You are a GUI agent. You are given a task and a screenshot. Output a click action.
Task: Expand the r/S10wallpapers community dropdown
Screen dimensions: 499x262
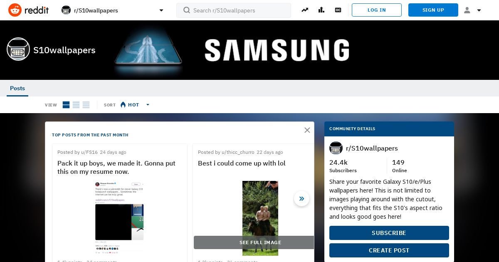[x=161, y=10]
